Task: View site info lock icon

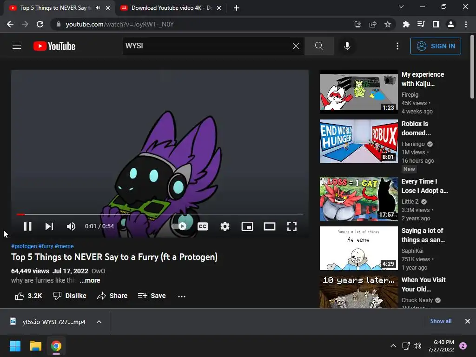Action: (x=59, y=24)
